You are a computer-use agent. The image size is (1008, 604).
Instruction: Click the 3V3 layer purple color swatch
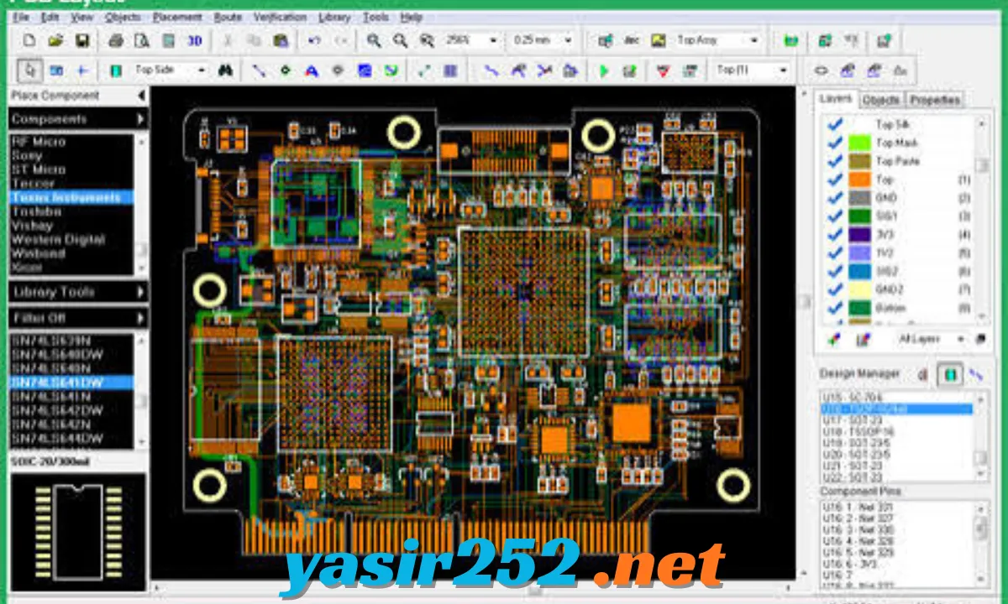(x=859, y=235)
